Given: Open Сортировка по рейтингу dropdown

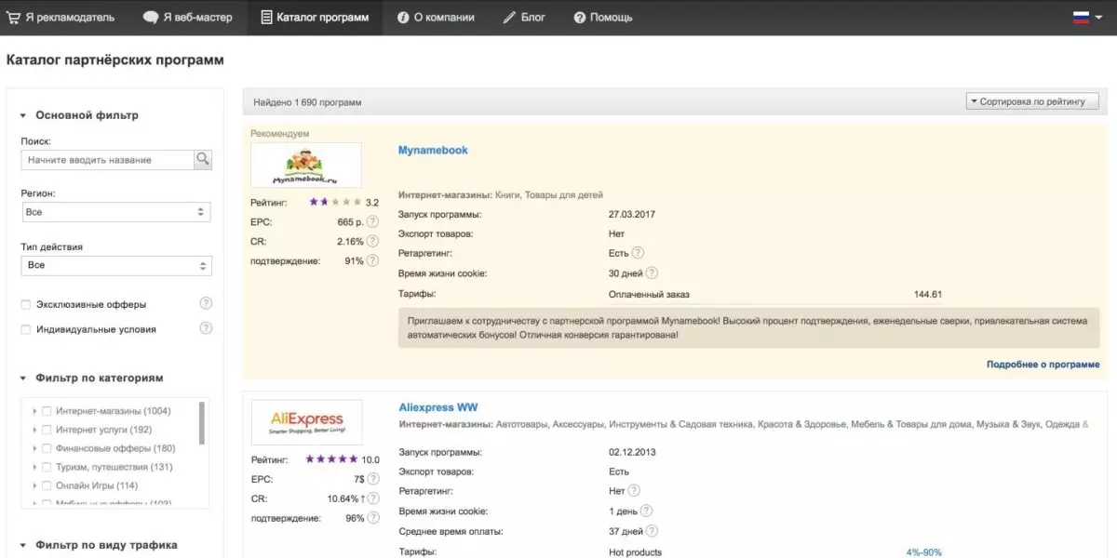Looking at the screenshot, I should point(1032,101).
